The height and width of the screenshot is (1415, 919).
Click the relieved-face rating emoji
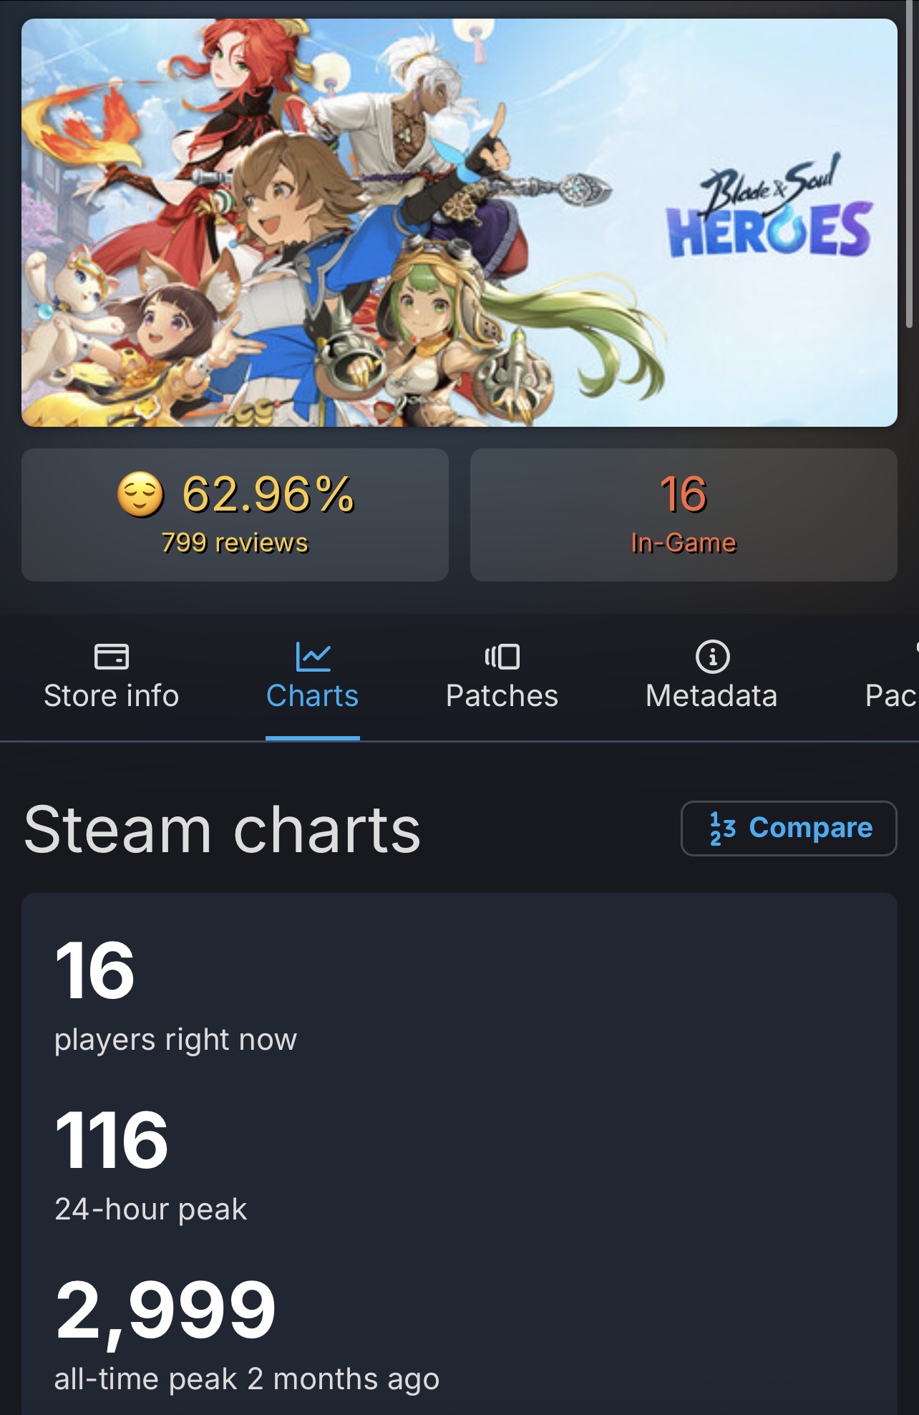tap(140, 494)
